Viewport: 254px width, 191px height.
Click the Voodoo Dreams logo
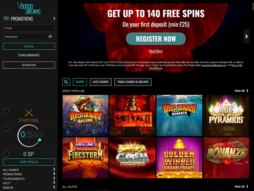pyautogui.click(x=29, y=8)
